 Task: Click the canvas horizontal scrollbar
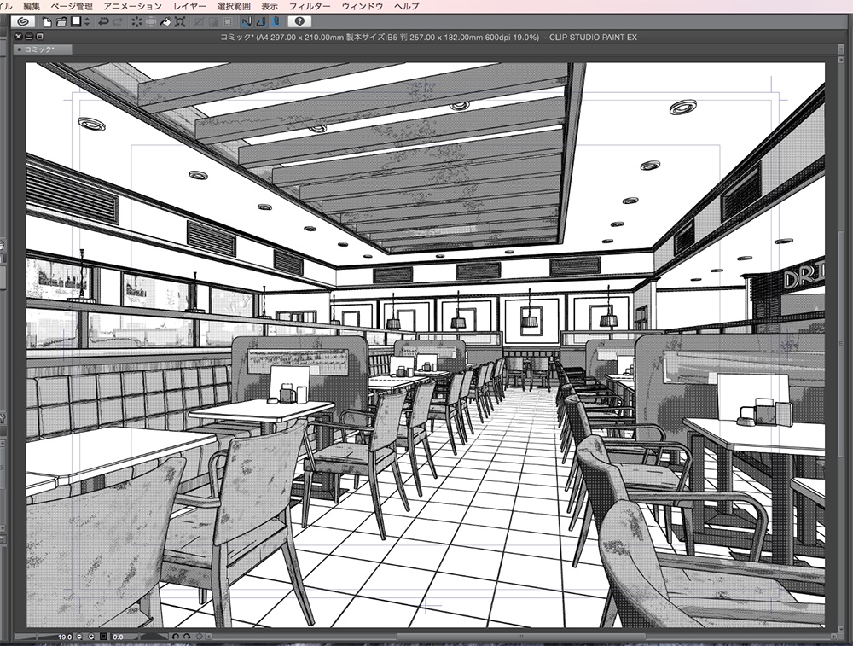(x=520, y=637)
